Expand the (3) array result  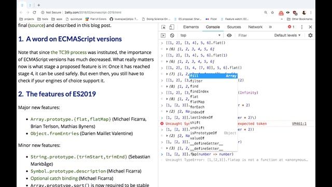click(167, 148)
